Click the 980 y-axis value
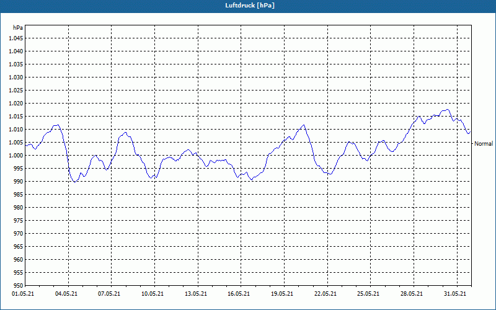The image size is (496, 310). (x=19, y=208)
